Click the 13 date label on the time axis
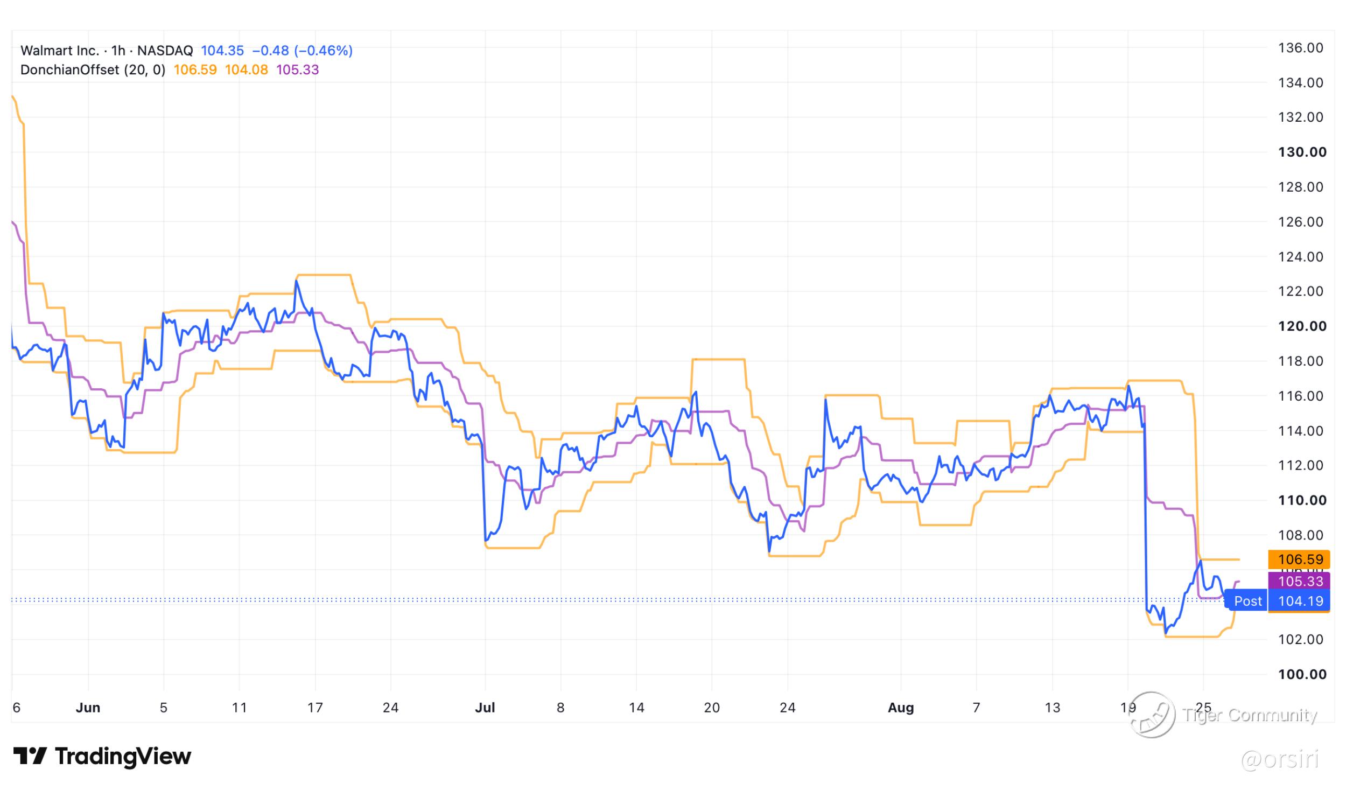This screenshot has height=790, width=1346. (x=1052, y=708)
